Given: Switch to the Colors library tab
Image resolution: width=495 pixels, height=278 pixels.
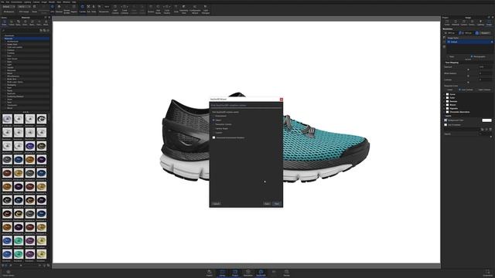Looking at the screenshot, I should tap(12, 22).
